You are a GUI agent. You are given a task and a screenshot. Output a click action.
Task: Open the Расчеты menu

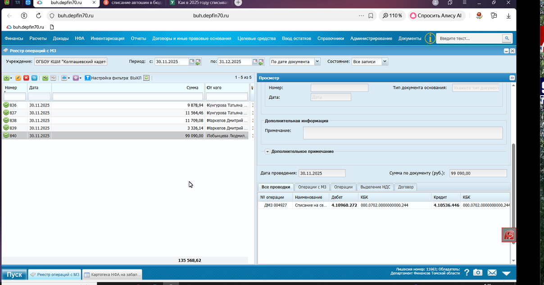38,38
